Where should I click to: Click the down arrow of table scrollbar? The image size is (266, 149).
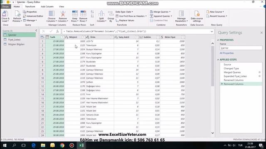coord(212,133)
